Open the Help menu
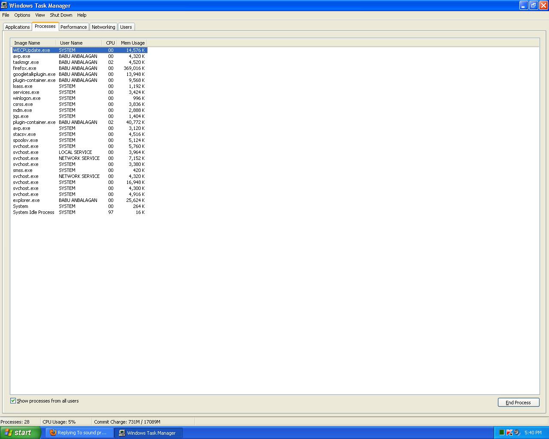Screen dimensions: 549x439 click(x=81, y=15)
